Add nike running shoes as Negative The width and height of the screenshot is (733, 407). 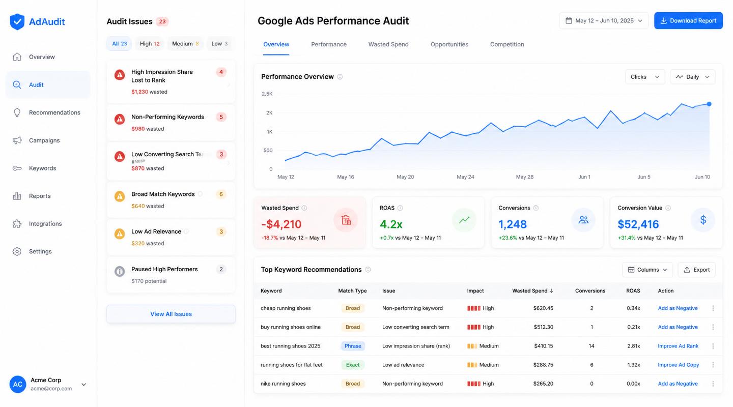pos(678,384)
